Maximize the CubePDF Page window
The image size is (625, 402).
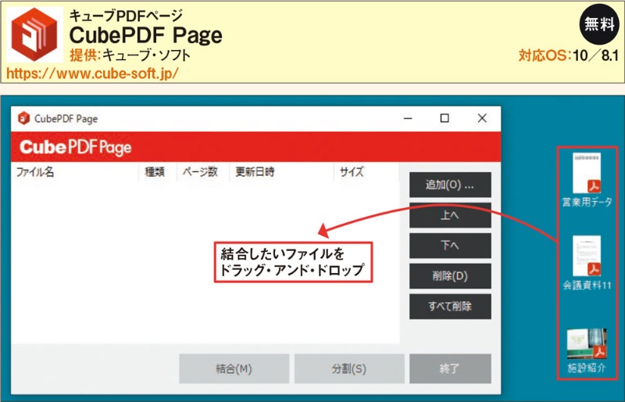click(445, 118)
